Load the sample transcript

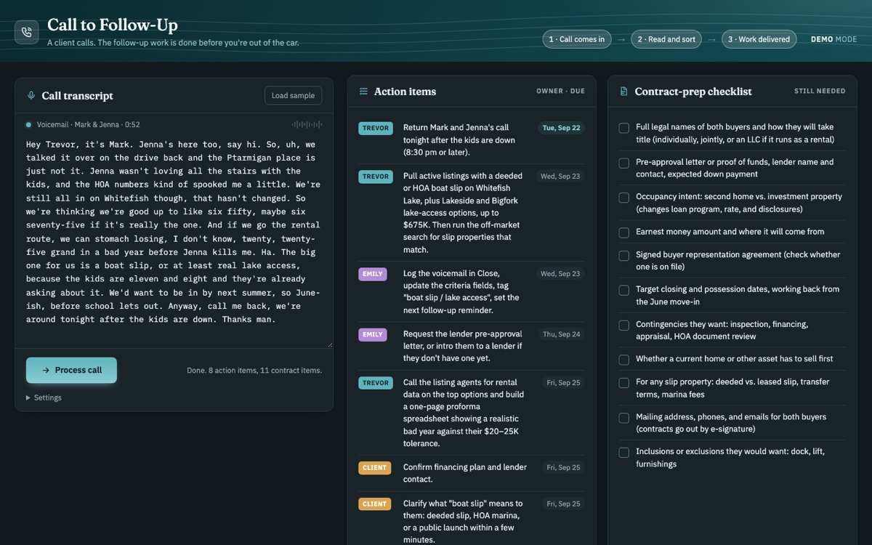[x=293, y=96]
